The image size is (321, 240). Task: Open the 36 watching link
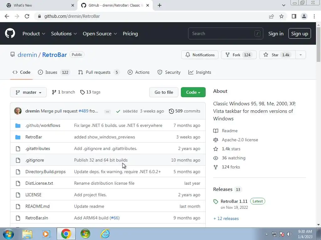229,158
